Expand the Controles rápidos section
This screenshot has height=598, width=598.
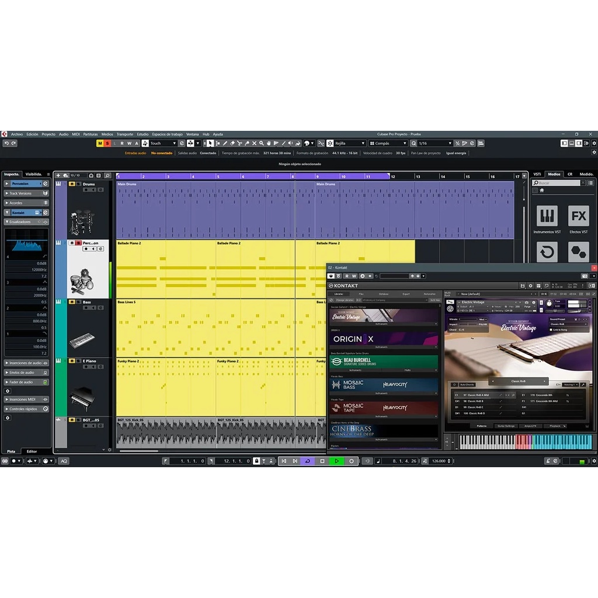tap(26, 409)
